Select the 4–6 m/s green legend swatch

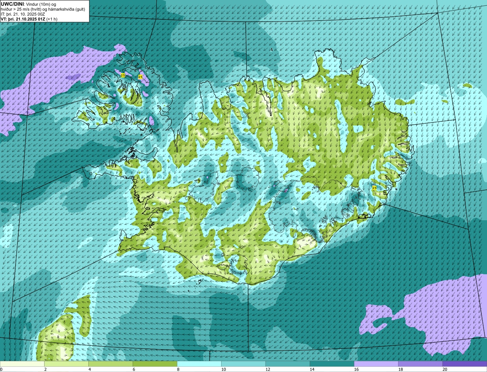point(111,364)
